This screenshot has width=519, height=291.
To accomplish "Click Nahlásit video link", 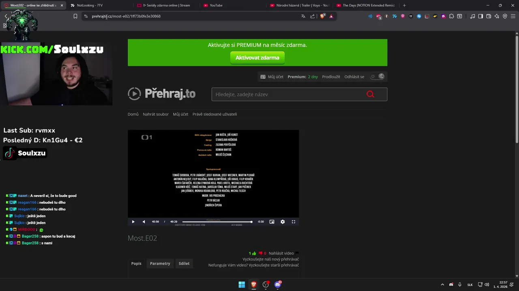I will (281, 253).
